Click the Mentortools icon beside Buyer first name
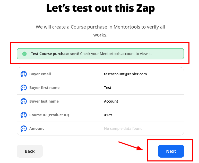This screenshot has height=163, width=199. click(x=24, y=88)
